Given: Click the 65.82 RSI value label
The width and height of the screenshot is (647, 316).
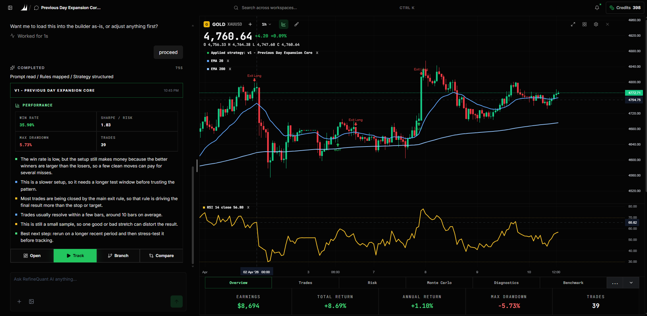Looking at the screenshot, I should [x=632, y=223].
